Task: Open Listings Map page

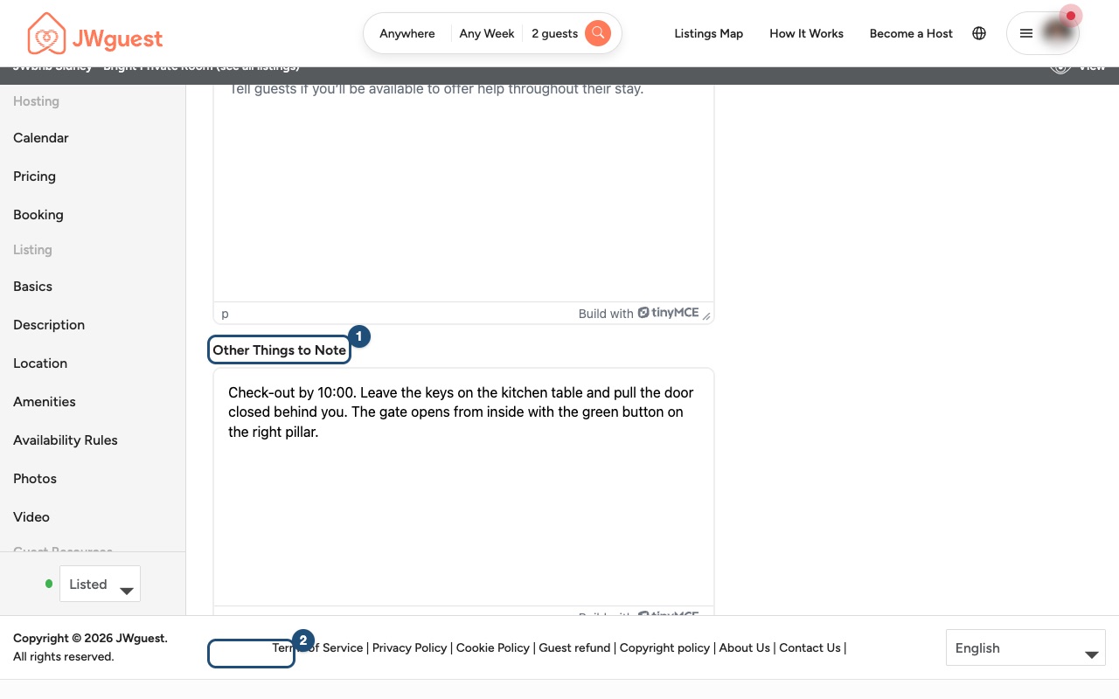Action: point(709,33)
